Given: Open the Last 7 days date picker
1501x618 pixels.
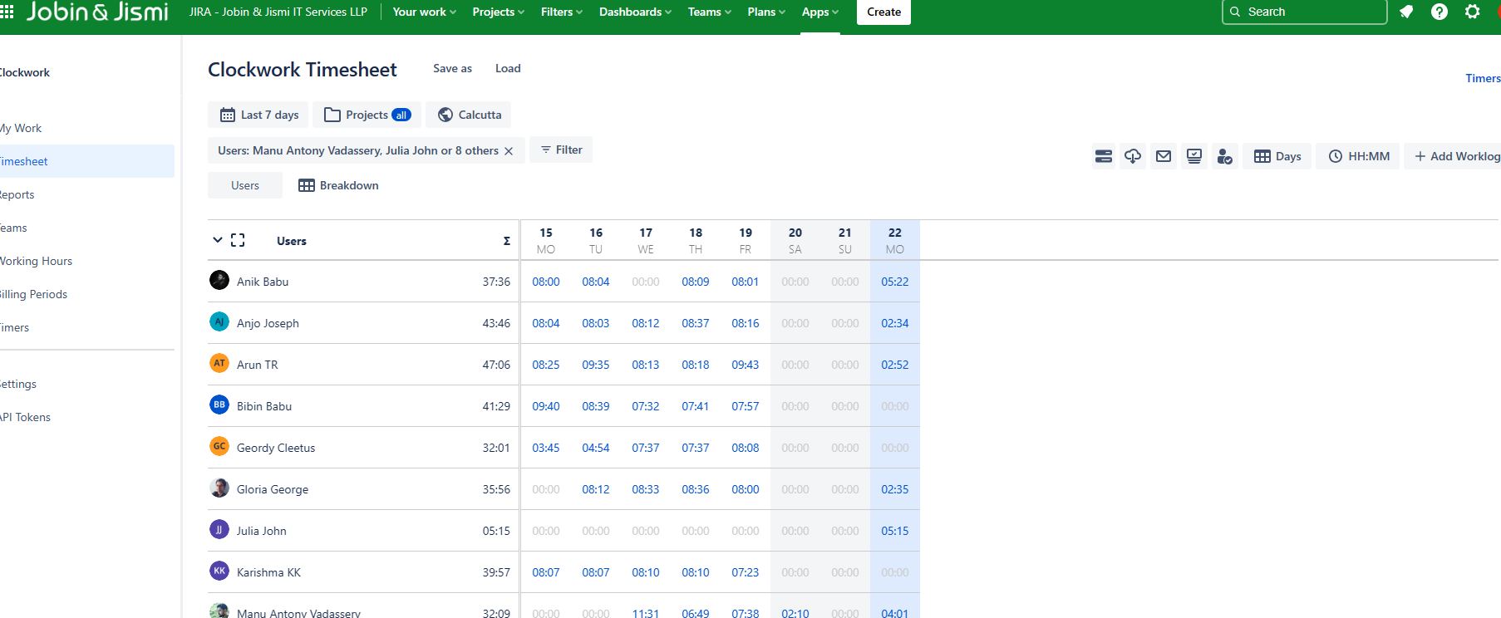Looking at the screenshot, I should coord(258,115).
